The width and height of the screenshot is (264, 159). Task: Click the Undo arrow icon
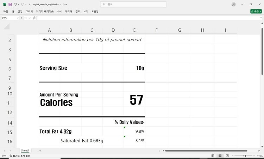[15, 4]
